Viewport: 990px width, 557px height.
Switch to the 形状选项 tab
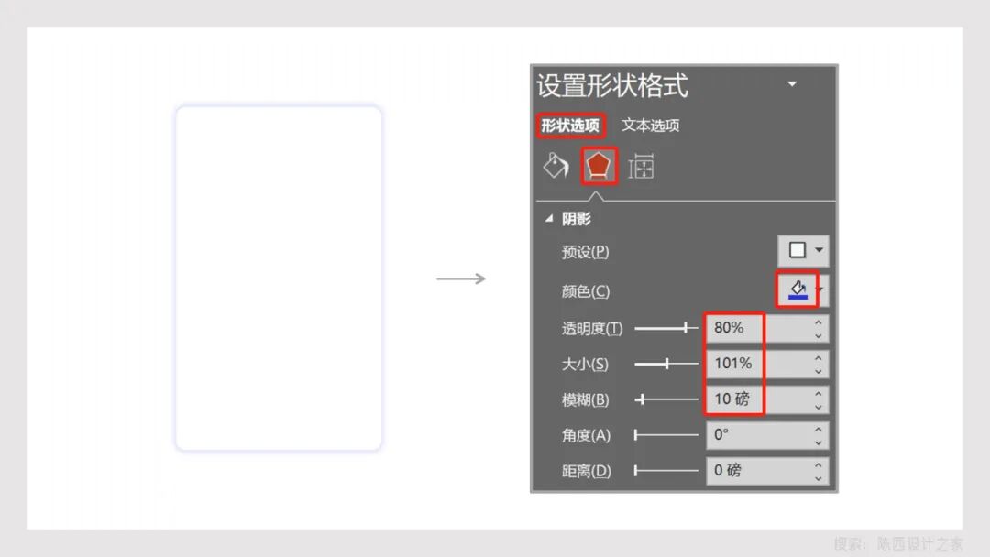[x=570, y=125]
